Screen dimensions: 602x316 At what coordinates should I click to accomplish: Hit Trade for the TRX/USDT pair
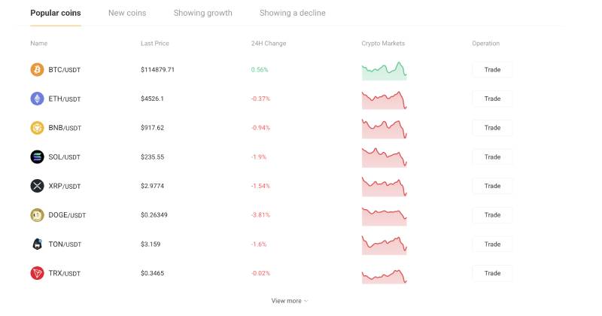pos(492,273)
